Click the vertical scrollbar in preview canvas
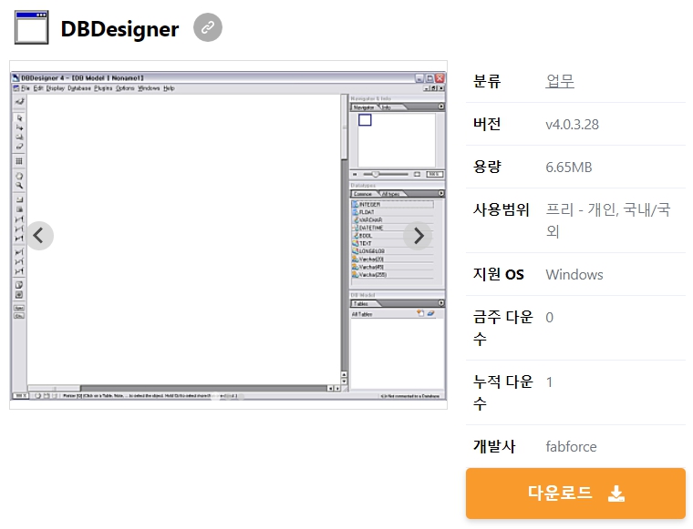This screenshot has height=529, width=693. pyautogui.click(x=344, y=239)
